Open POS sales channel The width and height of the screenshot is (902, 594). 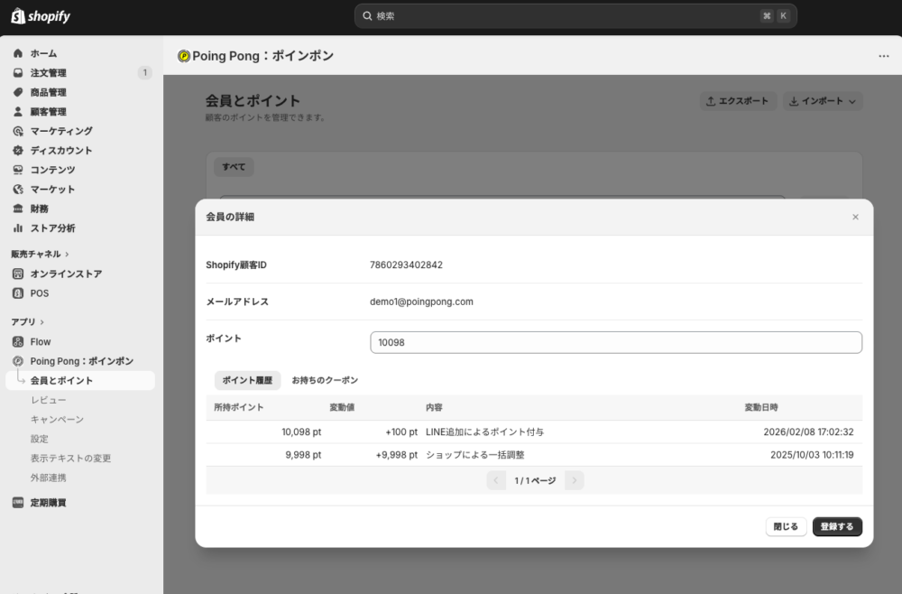[40, 293]
